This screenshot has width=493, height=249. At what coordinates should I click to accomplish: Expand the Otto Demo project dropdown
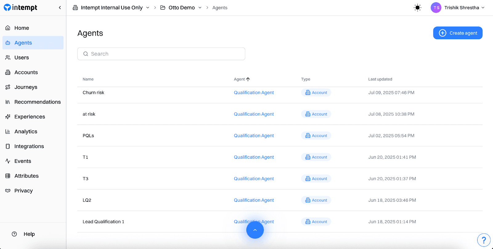point(200,8)
